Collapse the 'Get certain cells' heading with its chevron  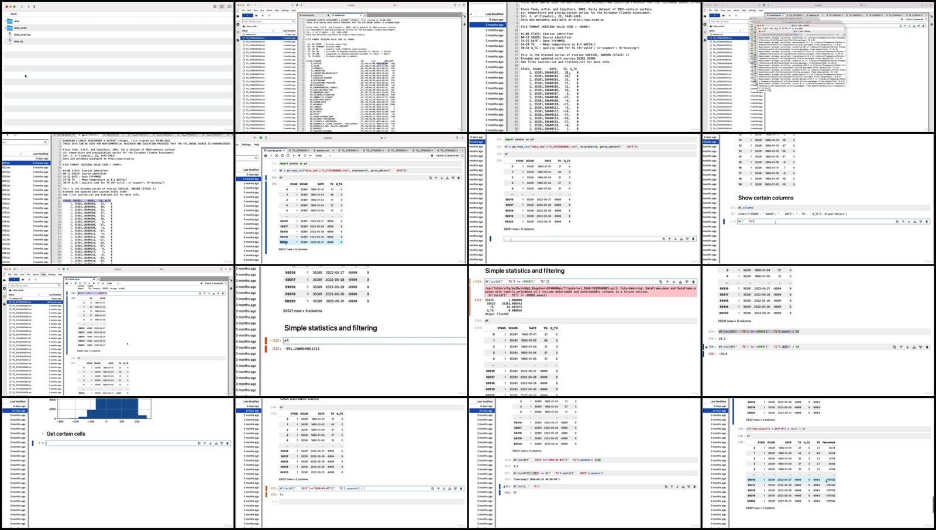[x=43, y=434]
